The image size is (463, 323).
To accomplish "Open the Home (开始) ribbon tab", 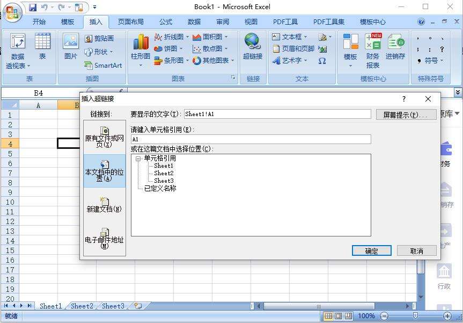I will [x=39, y=22].
